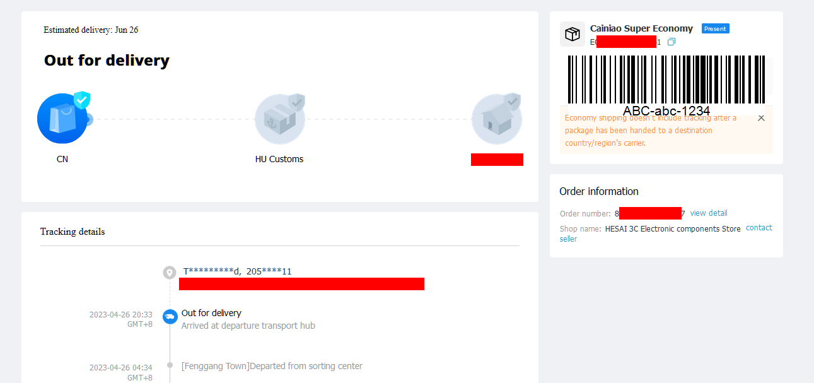The height and width of the screenshot is (383, 814).
Task: Click the "Order information" heading
Action: coord(599,191)
